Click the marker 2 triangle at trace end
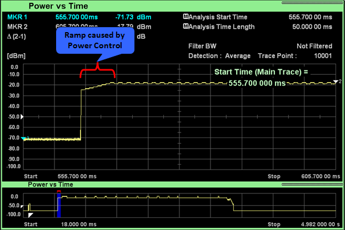This screenshot has width=345, height=230. click(335, 82)
